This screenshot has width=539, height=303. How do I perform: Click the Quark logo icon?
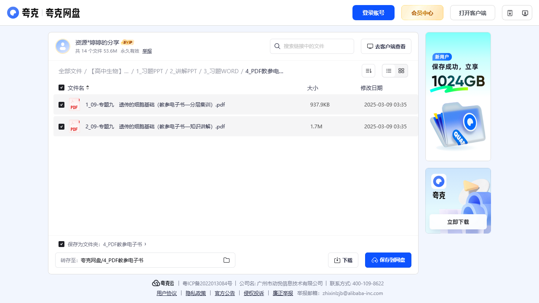click(13, 13)
